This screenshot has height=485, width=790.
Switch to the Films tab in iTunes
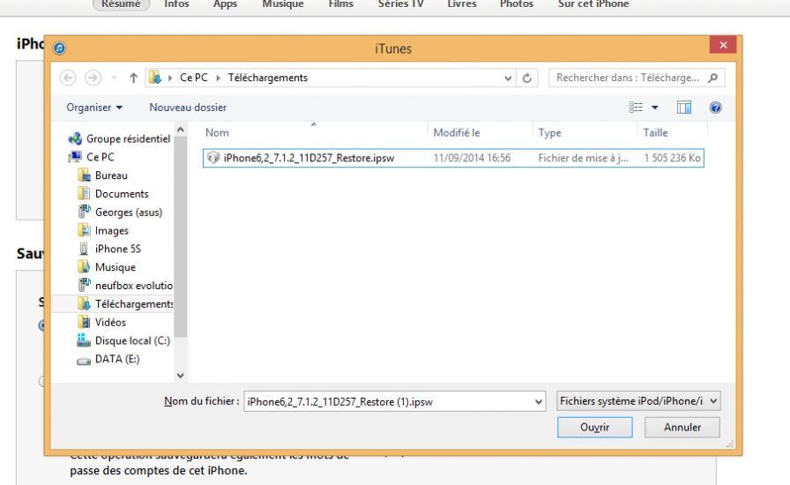(340, 4)
